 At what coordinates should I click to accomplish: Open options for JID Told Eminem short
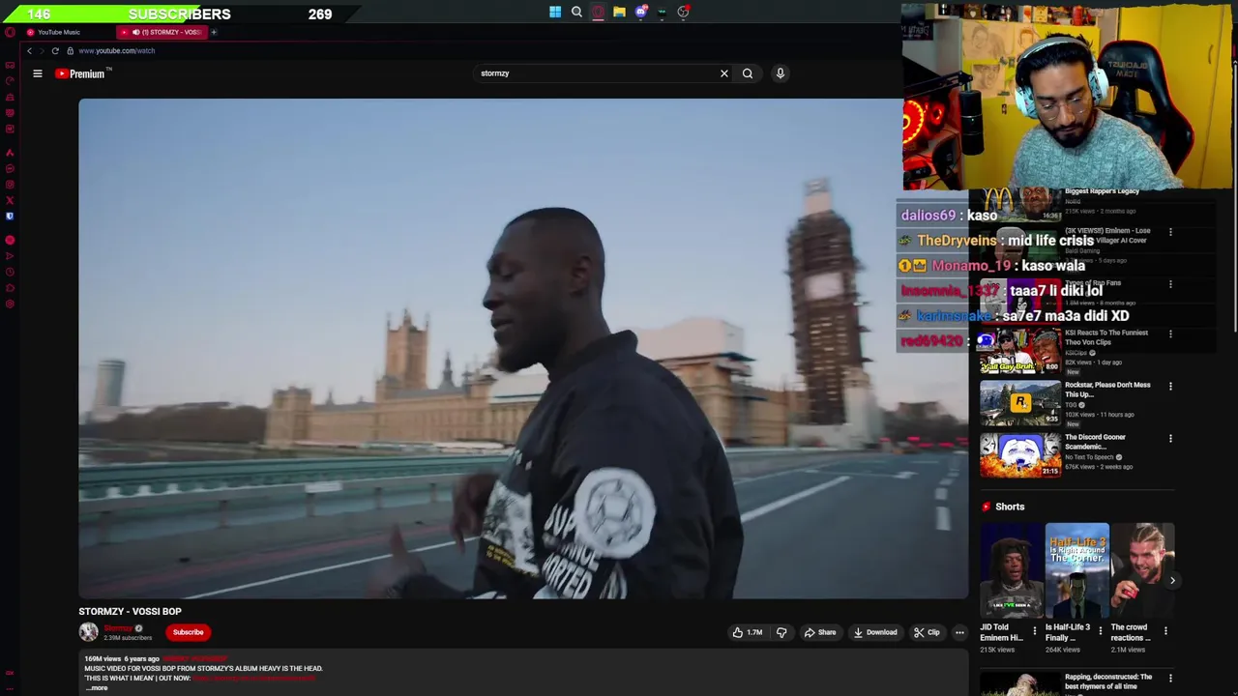(1034, 631)
